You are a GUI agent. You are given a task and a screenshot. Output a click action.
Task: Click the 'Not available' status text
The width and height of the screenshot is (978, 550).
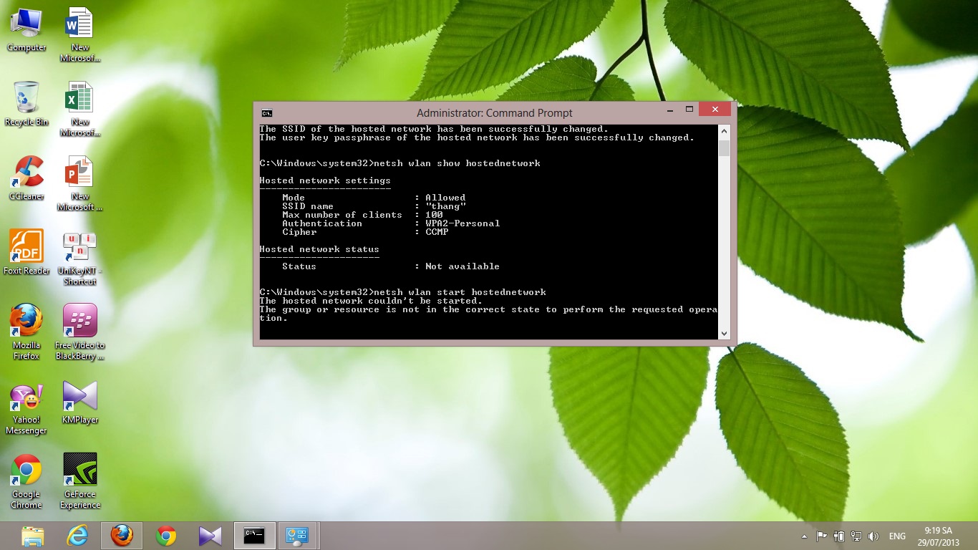pyautogui.click(x=463, y=266)
